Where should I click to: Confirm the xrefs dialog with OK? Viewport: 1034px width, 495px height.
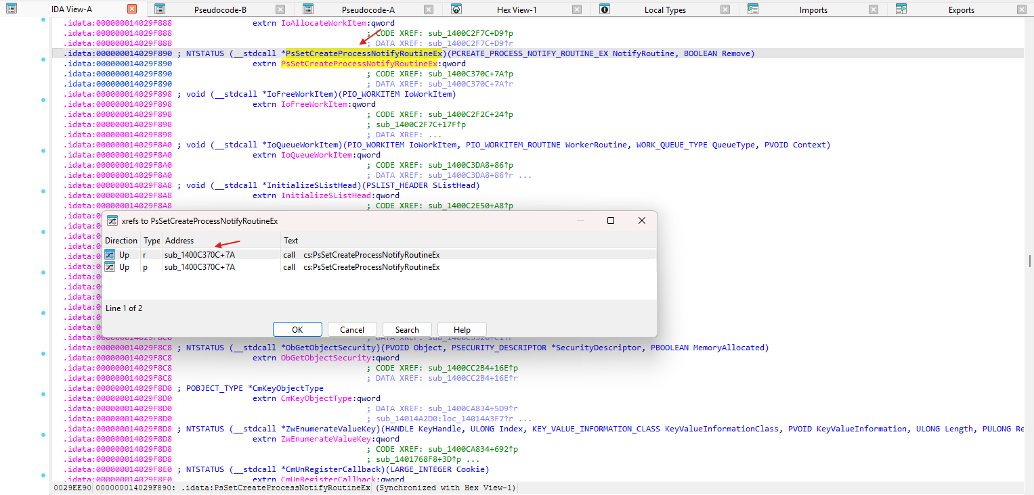[x=297, y=329]
